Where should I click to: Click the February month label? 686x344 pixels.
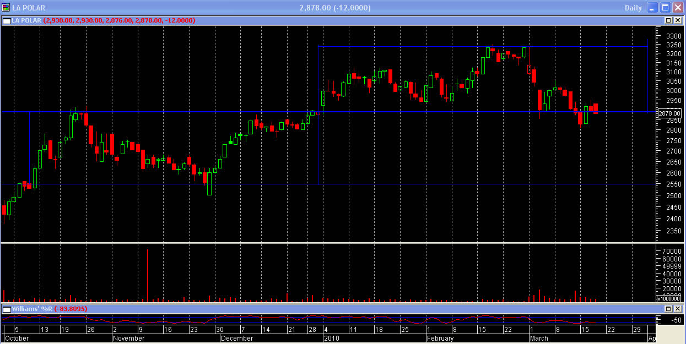point(440,338)
